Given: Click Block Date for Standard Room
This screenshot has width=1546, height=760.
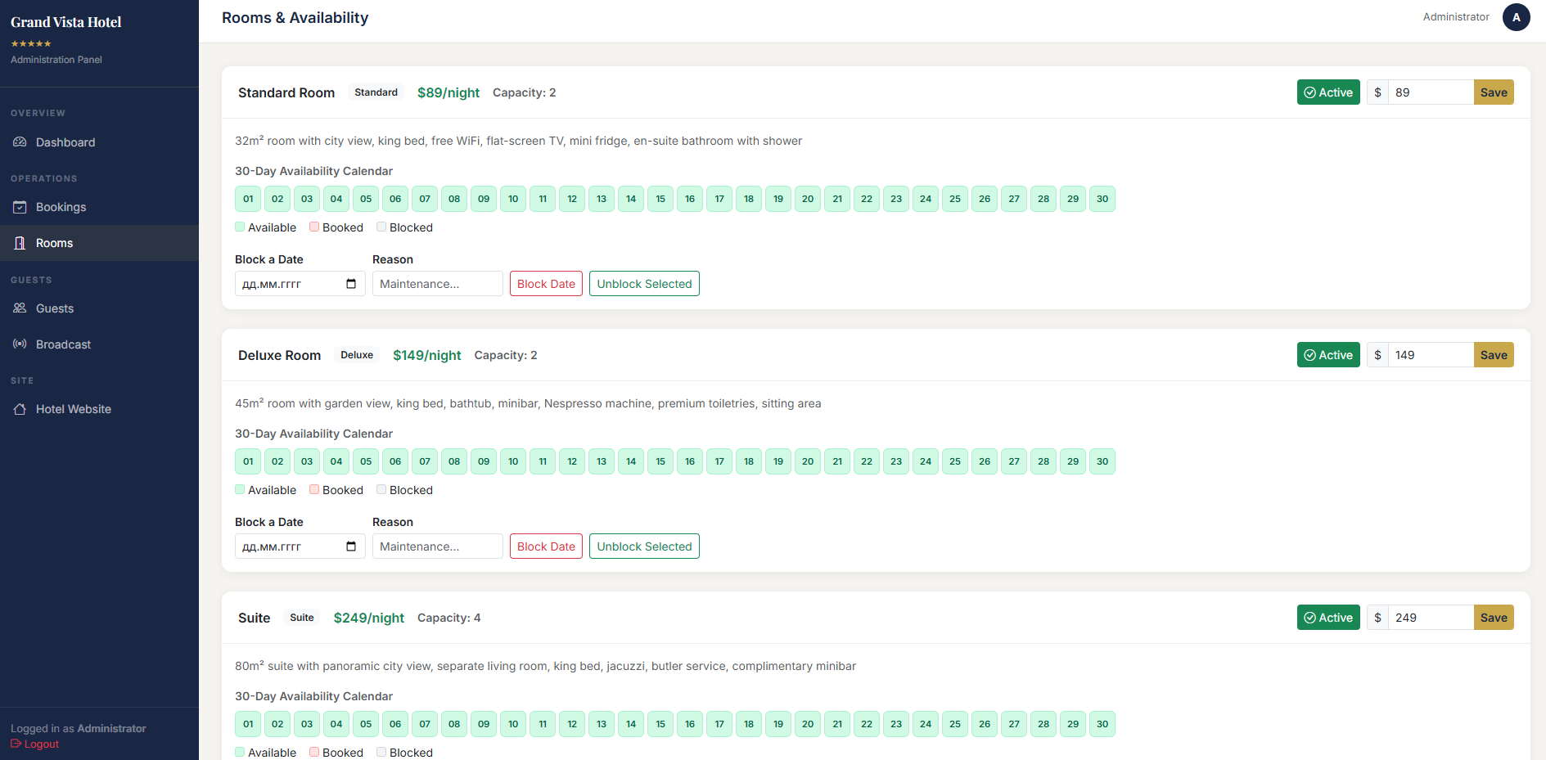Looking at the screenshot, I should click(546, 284).
